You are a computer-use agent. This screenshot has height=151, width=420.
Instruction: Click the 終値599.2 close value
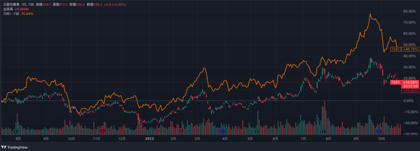[x=94, y=5]
